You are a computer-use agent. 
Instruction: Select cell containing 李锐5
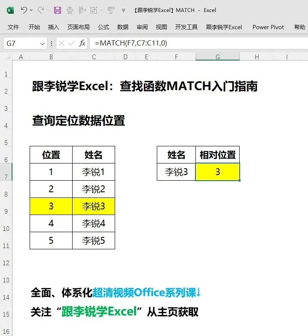coord(94,240)
